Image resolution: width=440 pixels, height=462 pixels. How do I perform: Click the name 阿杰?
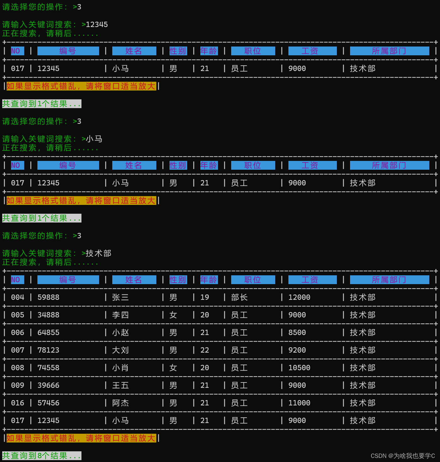point(120,403)
